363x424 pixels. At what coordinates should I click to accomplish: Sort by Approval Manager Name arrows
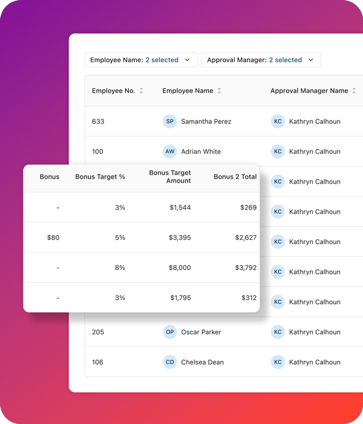pyautogui.click(x=354, y=91)
